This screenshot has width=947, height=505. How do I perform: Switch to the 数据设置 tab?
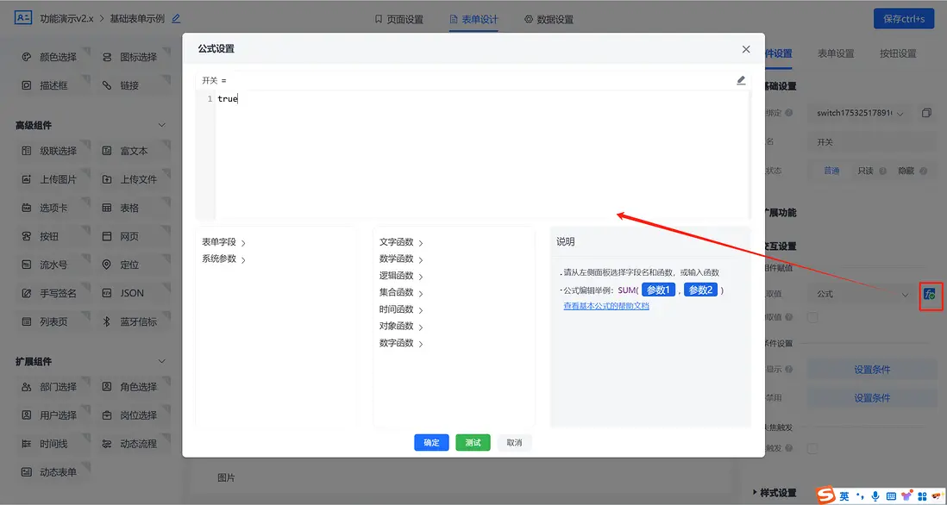(x=549, y=19)
